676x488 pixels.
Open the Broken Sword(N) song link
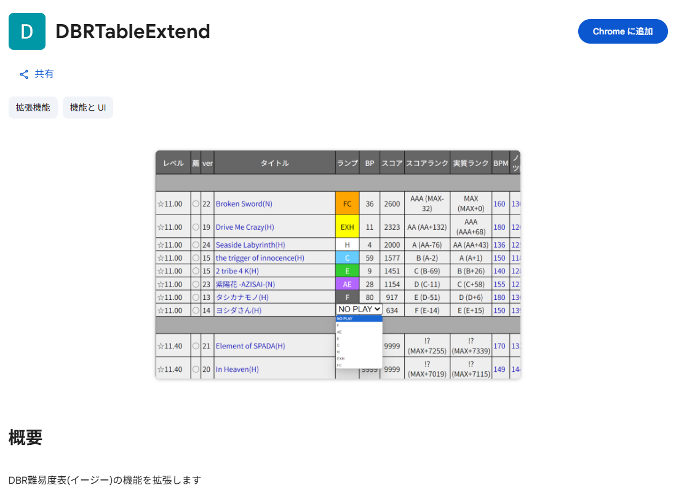click(244, 203)
